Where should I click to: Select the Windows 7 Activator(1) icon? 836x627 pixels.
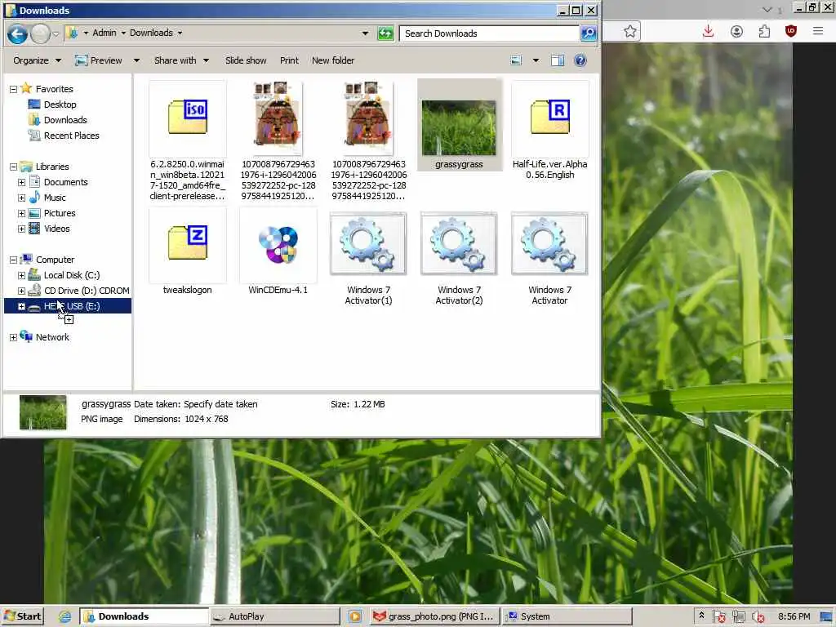click(368, 243)
